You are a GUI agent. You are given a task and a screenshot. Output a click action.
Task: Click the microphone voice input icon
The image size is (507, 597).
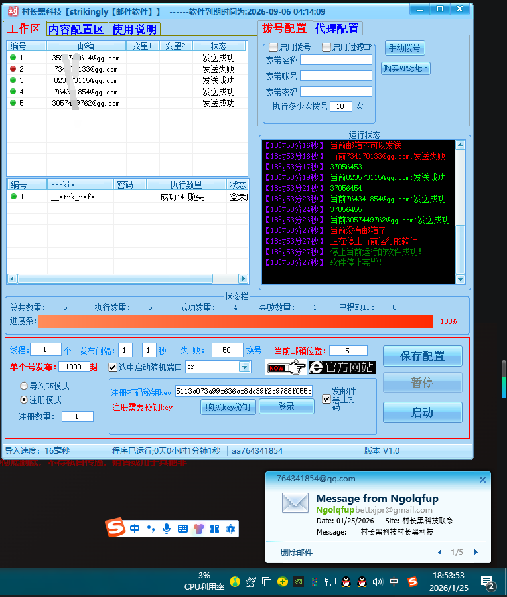166,529
